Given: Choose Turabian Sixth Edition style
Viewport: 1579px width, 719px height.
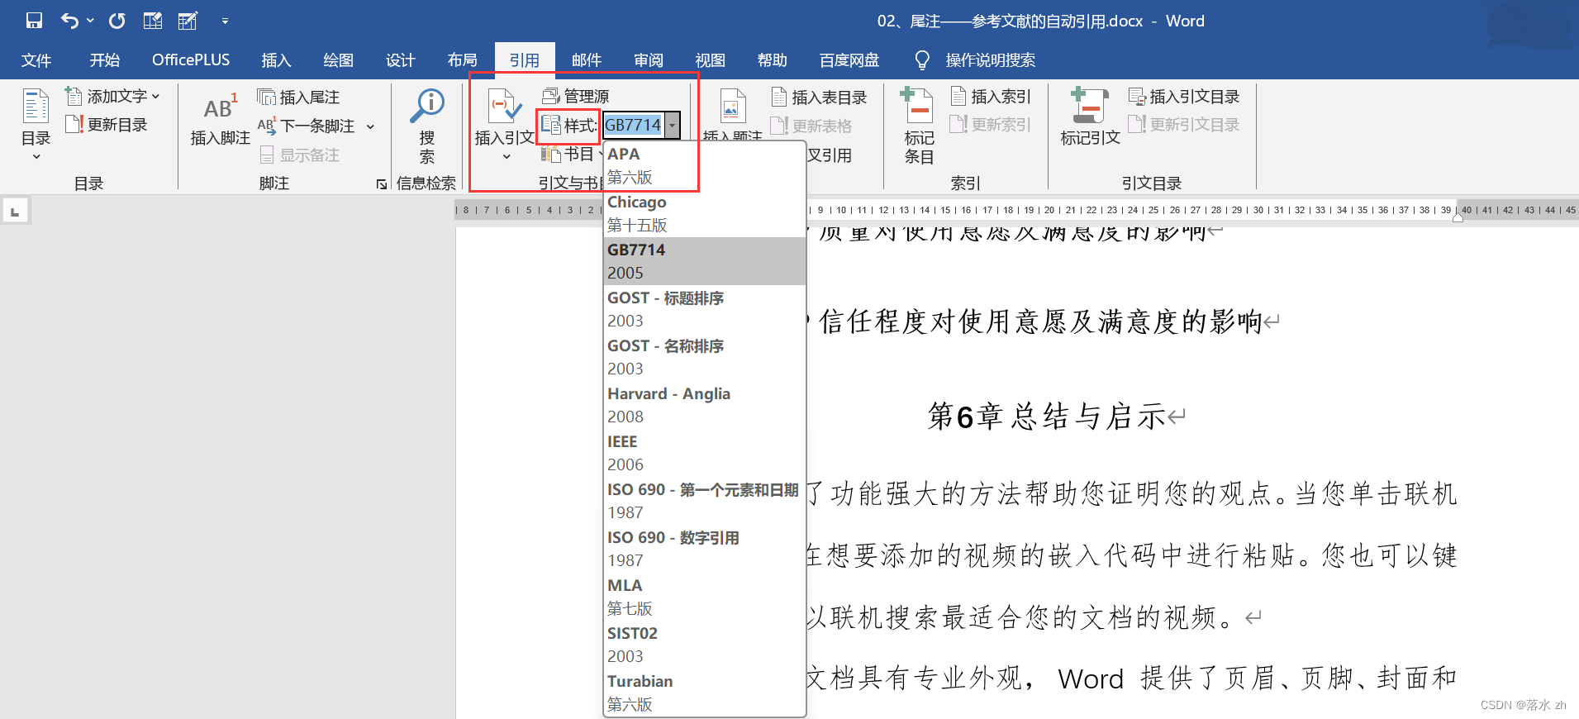Looking at the screenshot, I should tap(705, 693).
